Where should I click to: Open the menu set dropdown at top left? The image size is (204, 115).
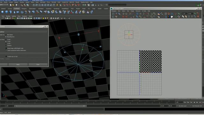[x=4, y=5]
